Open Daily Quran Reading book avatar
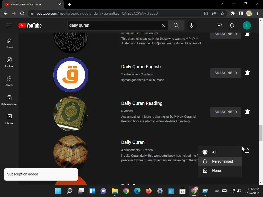 pos(71,114)
